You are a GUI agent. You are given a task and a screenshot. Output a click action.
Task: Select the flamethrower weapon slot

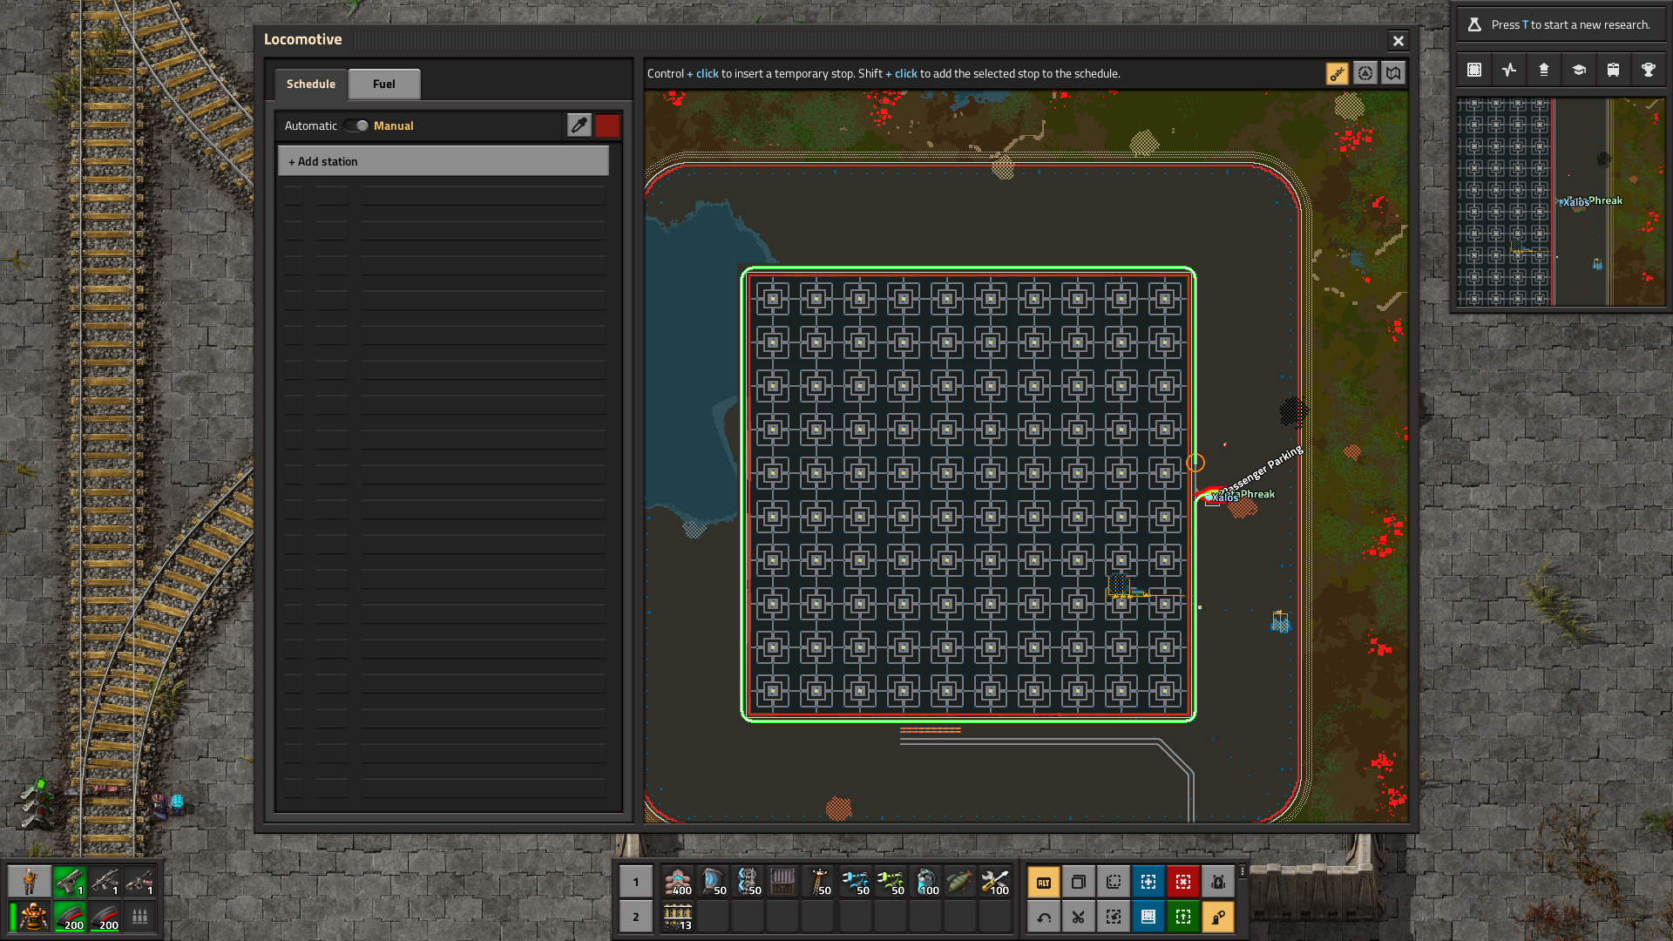(139, 882)
